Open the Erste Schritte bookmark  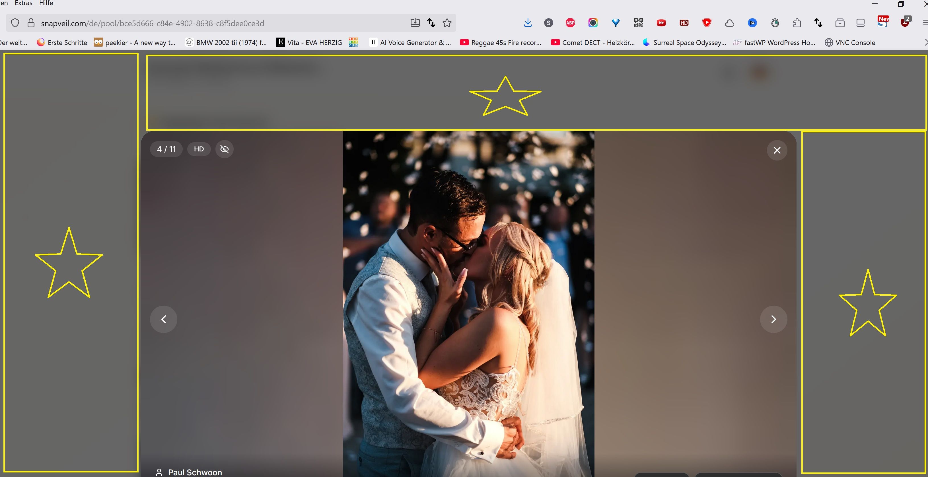[x=62, y=42]
